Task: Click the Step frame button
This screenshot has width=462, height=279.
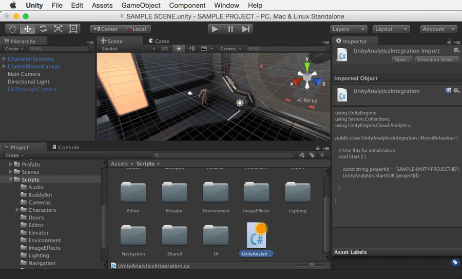Action: (x=246, y=29)
